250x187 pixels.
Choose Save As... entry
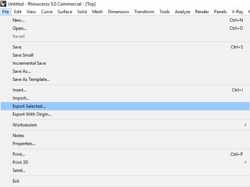click(125, 71)
